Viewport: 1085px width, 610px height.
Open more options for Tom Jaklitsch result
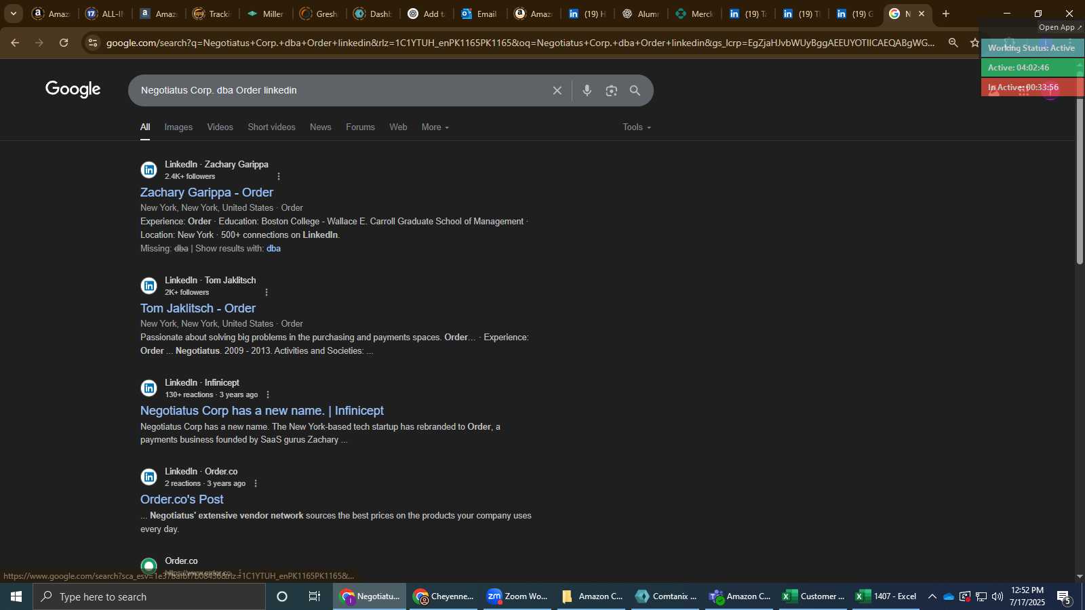267,292
